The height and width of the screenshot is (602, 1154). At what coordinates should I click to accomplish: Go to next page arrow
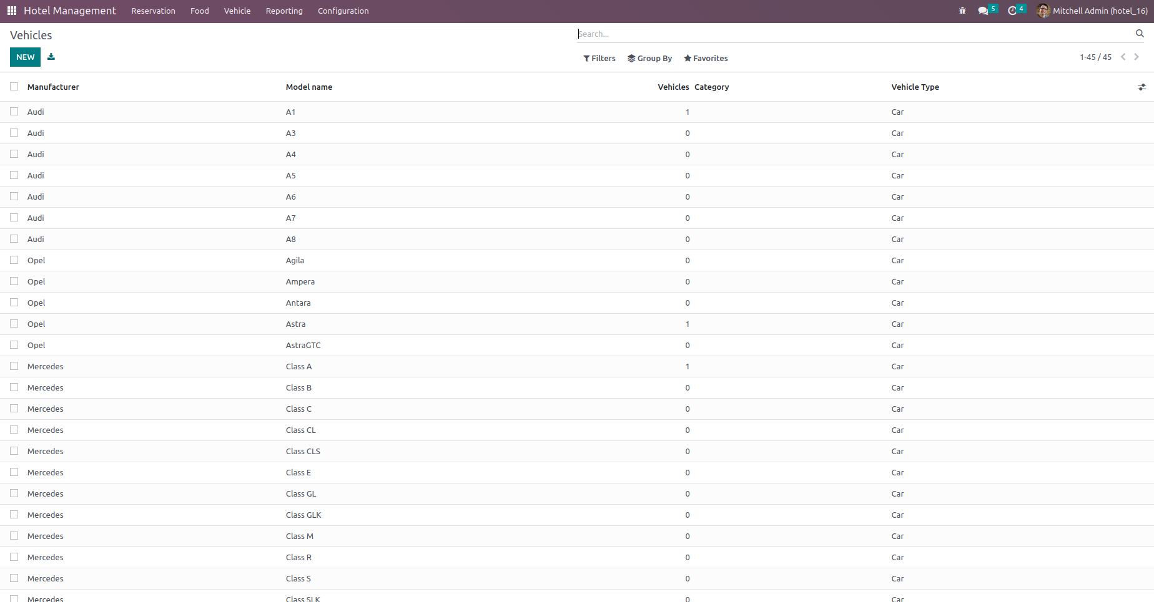click(1137, 57)
